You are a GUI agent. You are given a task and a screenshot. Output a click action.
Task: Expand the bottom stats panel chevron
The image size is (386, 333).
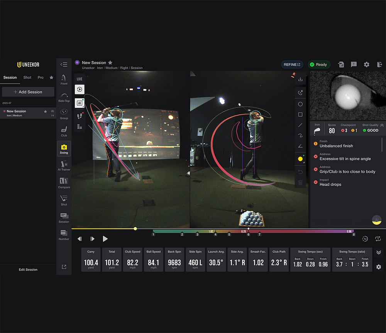point(379,252)
